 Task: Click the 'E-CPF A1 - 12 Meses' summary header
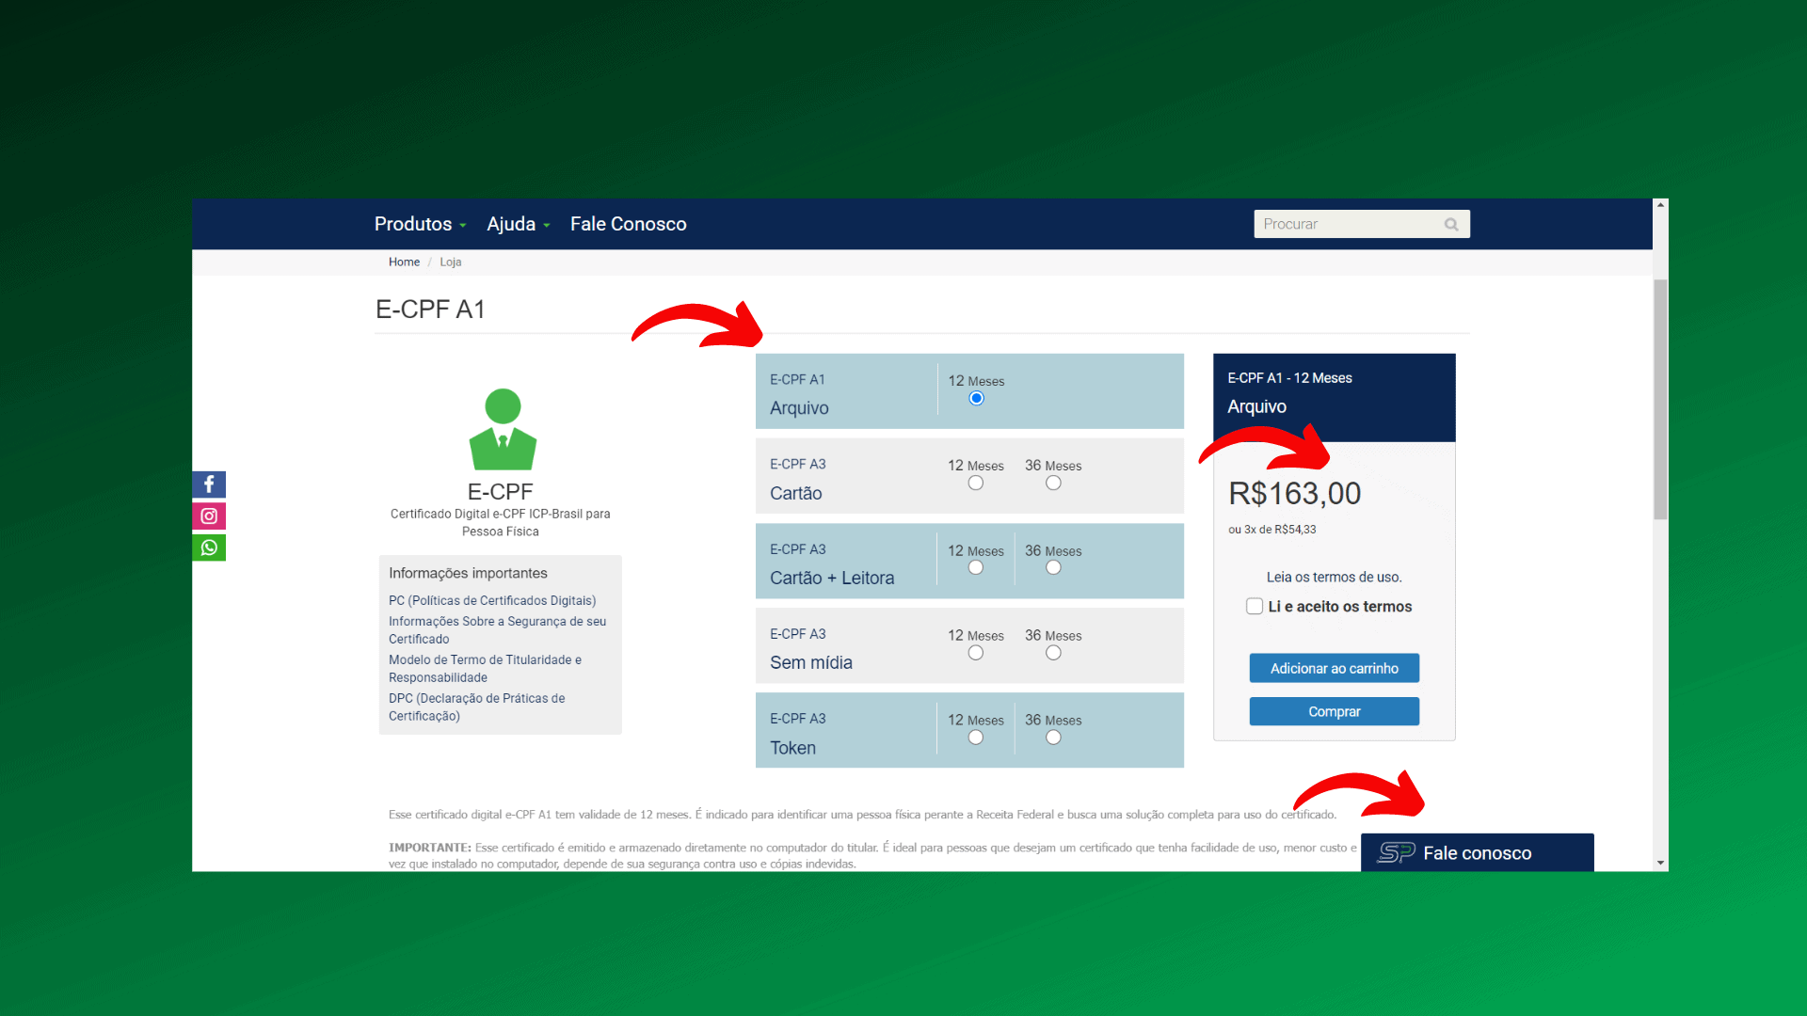click(1289, 378)
